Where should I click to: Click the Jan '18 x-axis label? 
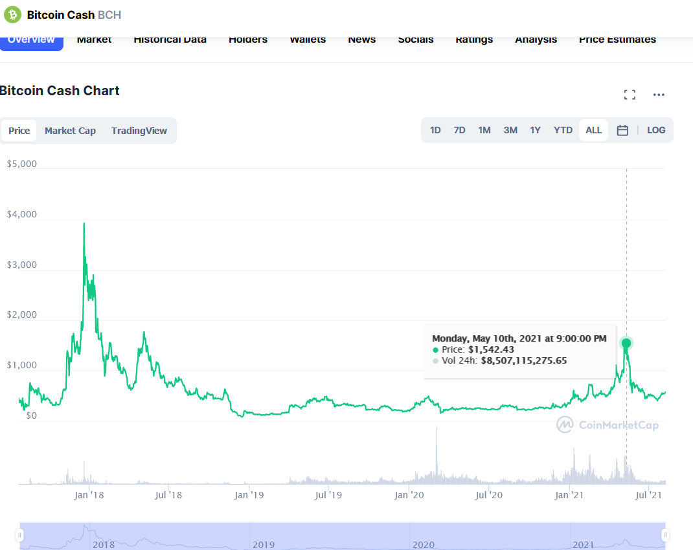pos(89,495)
